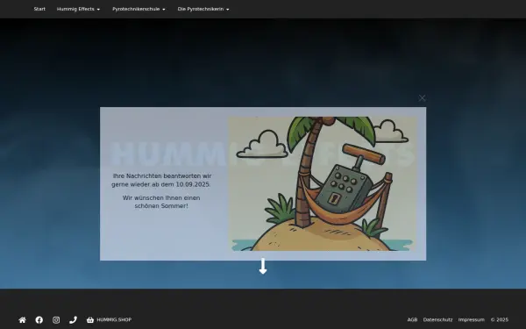Go to home via footer house icon

pyautogui.click(x=23, y=320)
